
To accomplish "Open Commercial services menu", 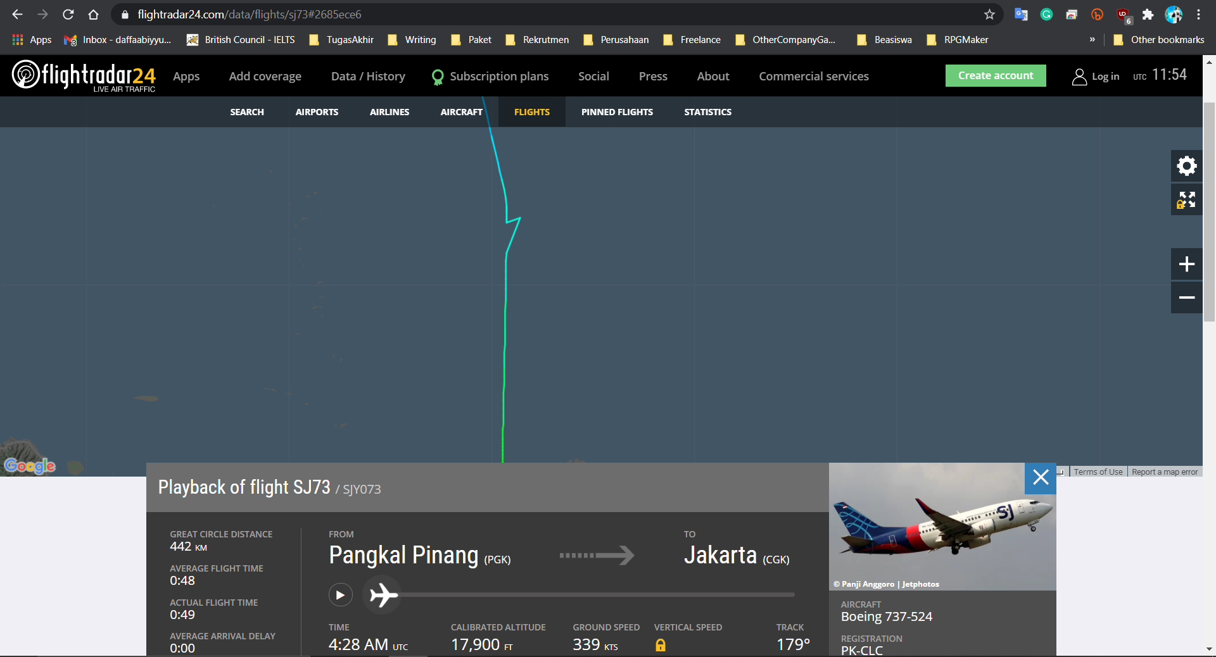I will pos(814,77).
